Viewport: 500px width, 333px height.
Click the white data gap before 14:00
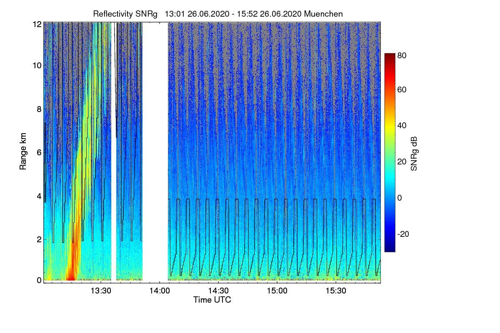tap(155, 152)
